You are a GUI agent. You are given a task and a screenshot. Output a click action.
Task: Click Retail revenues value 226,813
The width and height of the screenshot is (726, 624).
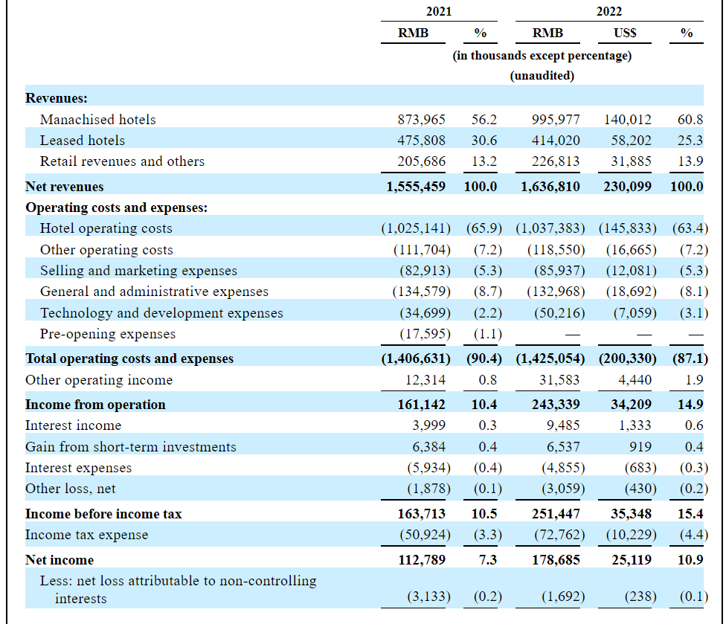pyautogui.click(x=556, y=161)
